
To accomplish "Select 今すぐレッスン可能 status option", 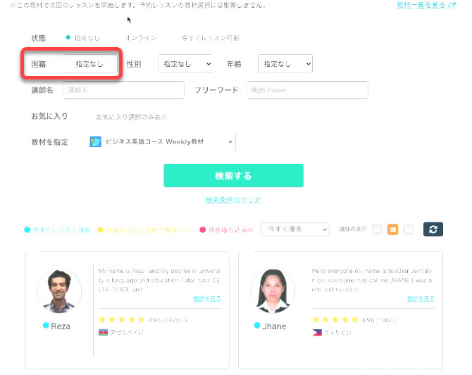I will pyautogui.click(x=210, y=38).
